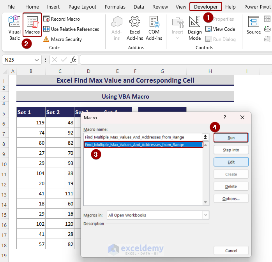Select the Developer tab

[x=206, y=7]
